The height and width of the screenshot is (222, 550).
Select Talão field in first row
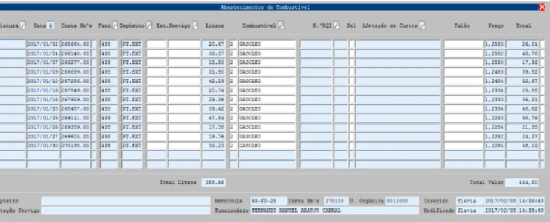pyautogui.click(x=463, y=44)
